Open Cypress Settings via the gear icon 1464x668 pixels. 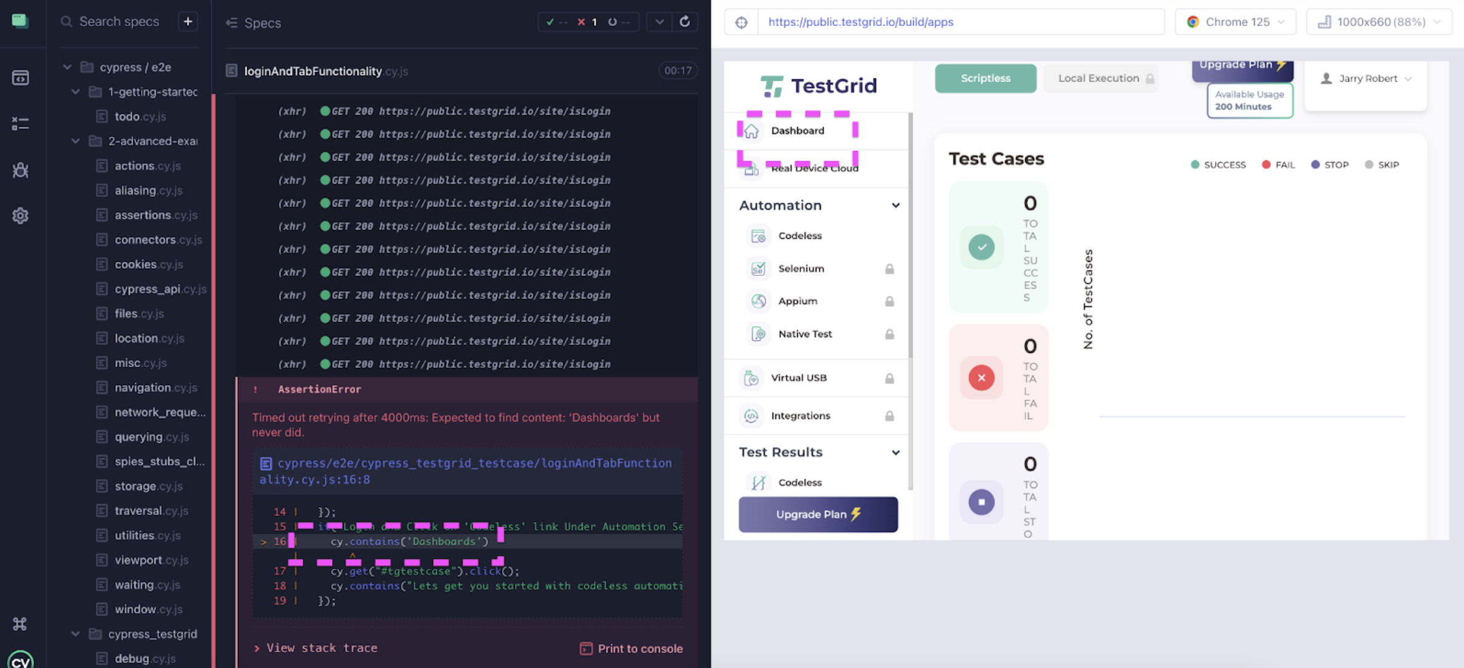pyautogui.click(x=20, y=215)
